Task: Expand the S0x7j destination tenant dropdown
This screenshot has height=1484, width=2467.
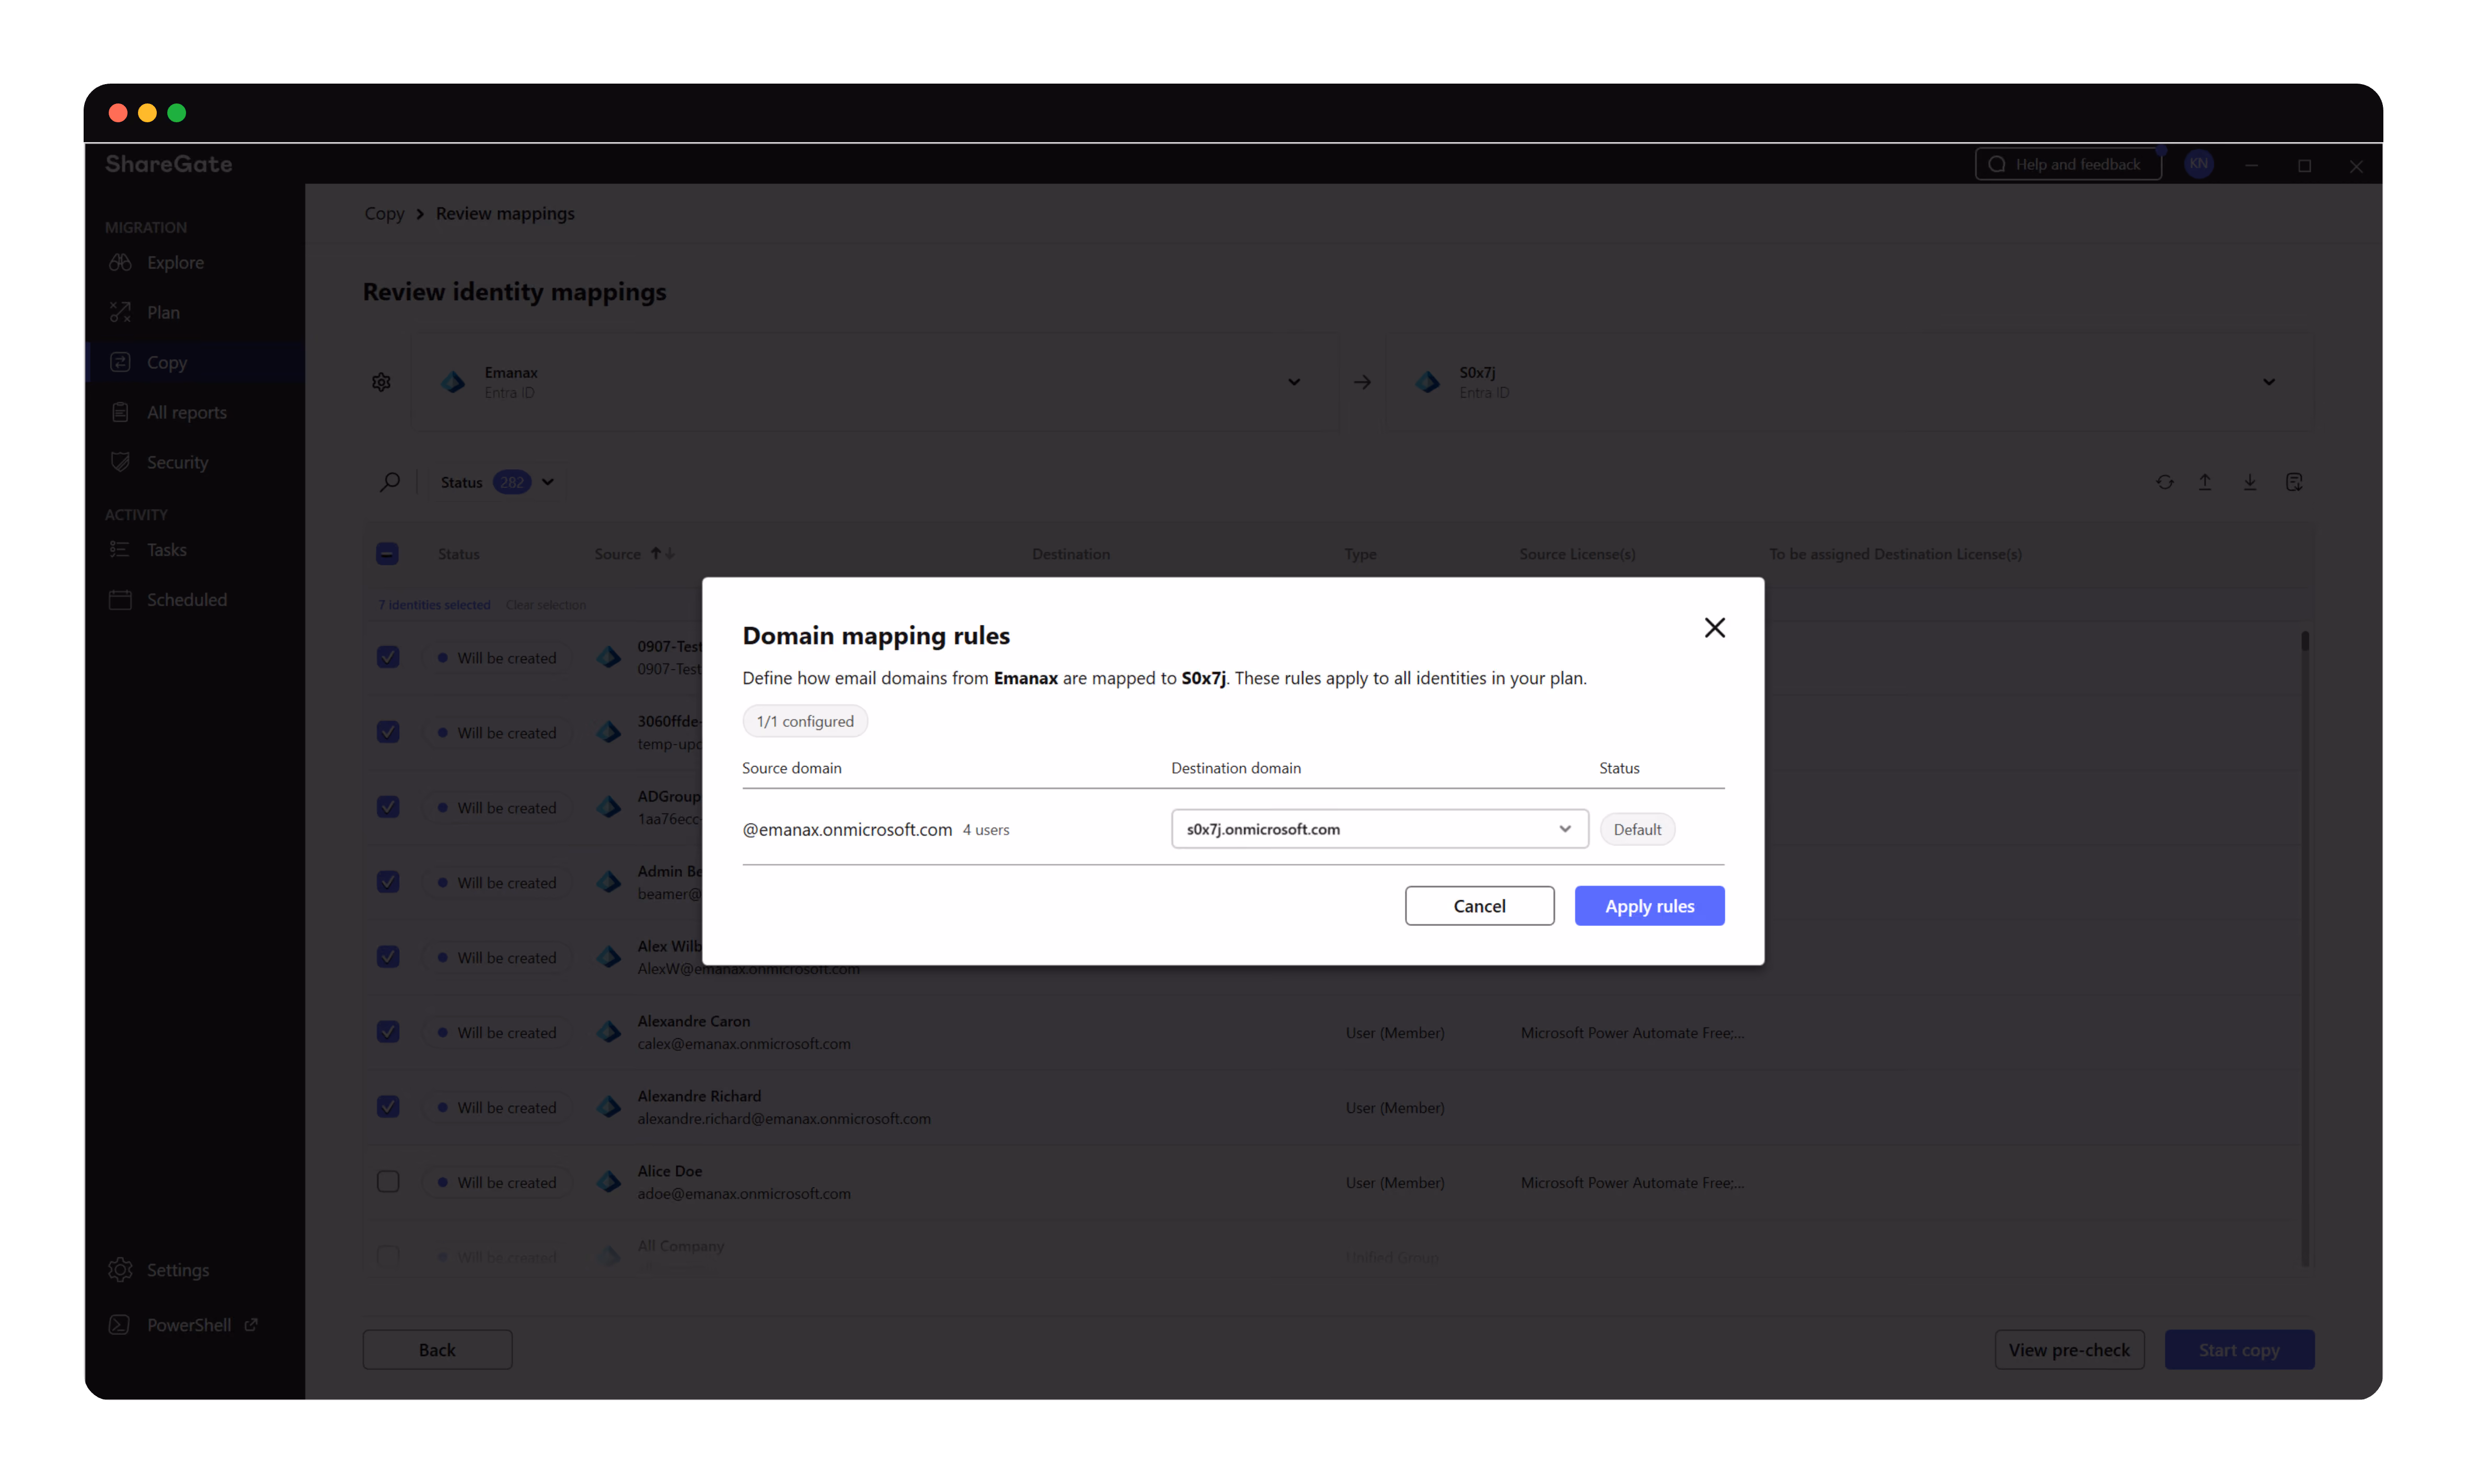Action: (x=2268, y=382)
